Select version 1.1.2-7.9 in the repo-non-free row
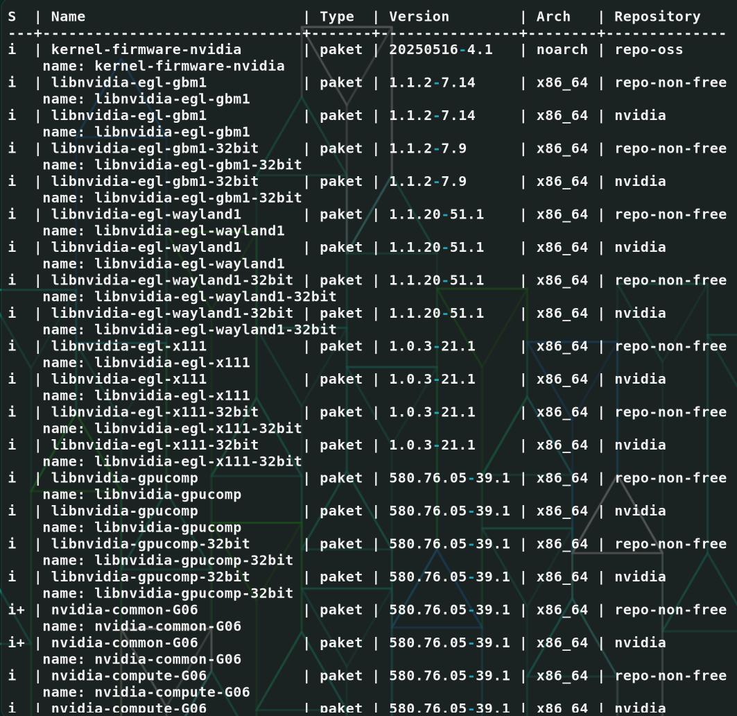Image resolution: width=737 pixels, height=716 pixels. pos(428,148)
